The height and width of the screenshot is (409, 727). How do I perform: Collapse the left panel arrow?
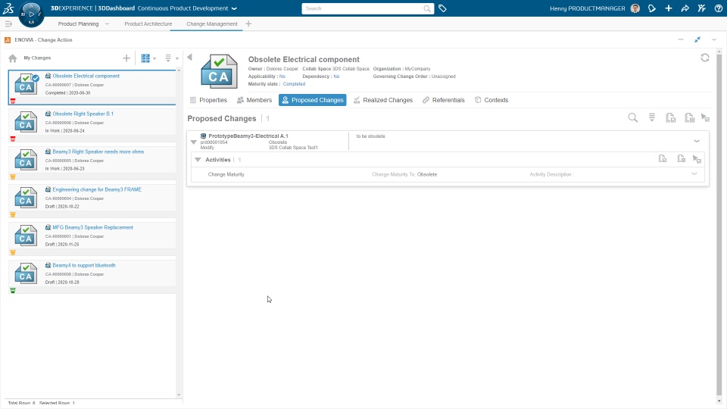click(x=189, y=57)
